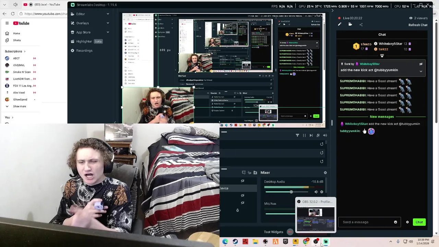Image resolution: width=439 pixels, height=247 pixels.
Task: Show hidden system tray icons chevron
Action: (391, 242)
